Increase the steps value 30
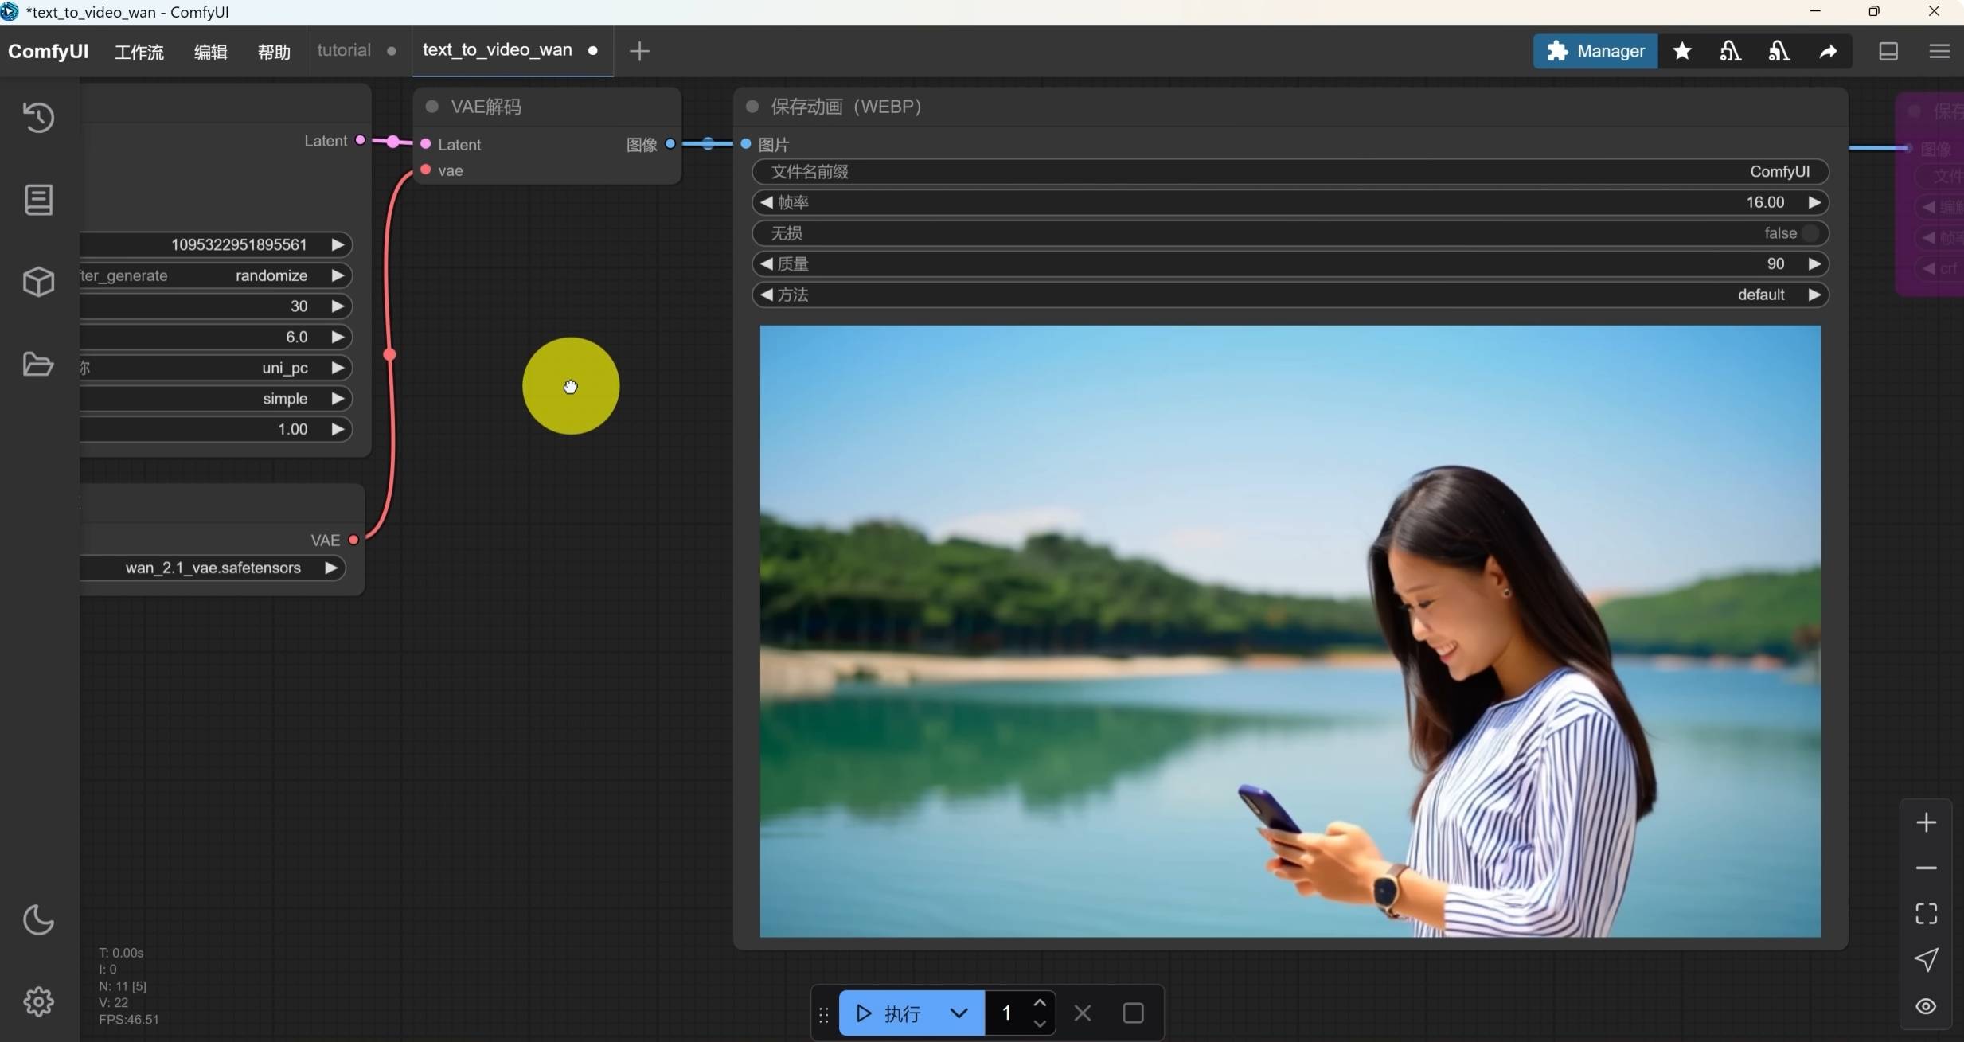1964x1042 pixels. pyautogui.click(x=338, y=306)
